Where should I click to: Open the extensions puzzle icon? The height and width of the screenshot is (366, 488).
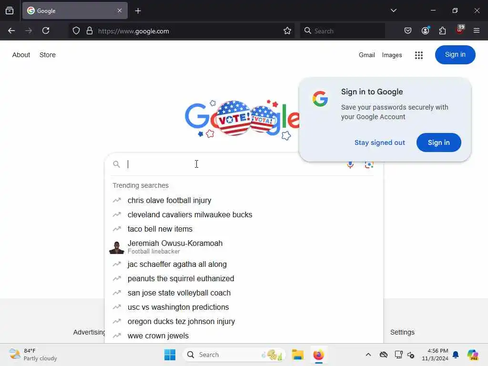click(x=442, y=31)
